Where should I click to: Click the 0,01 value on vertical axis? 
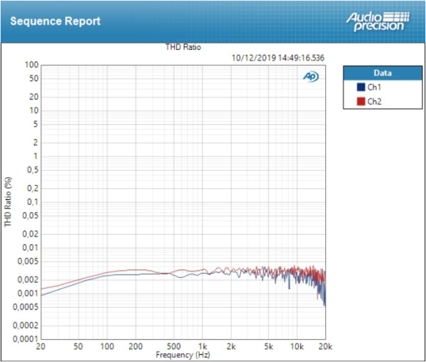(29, 247)
